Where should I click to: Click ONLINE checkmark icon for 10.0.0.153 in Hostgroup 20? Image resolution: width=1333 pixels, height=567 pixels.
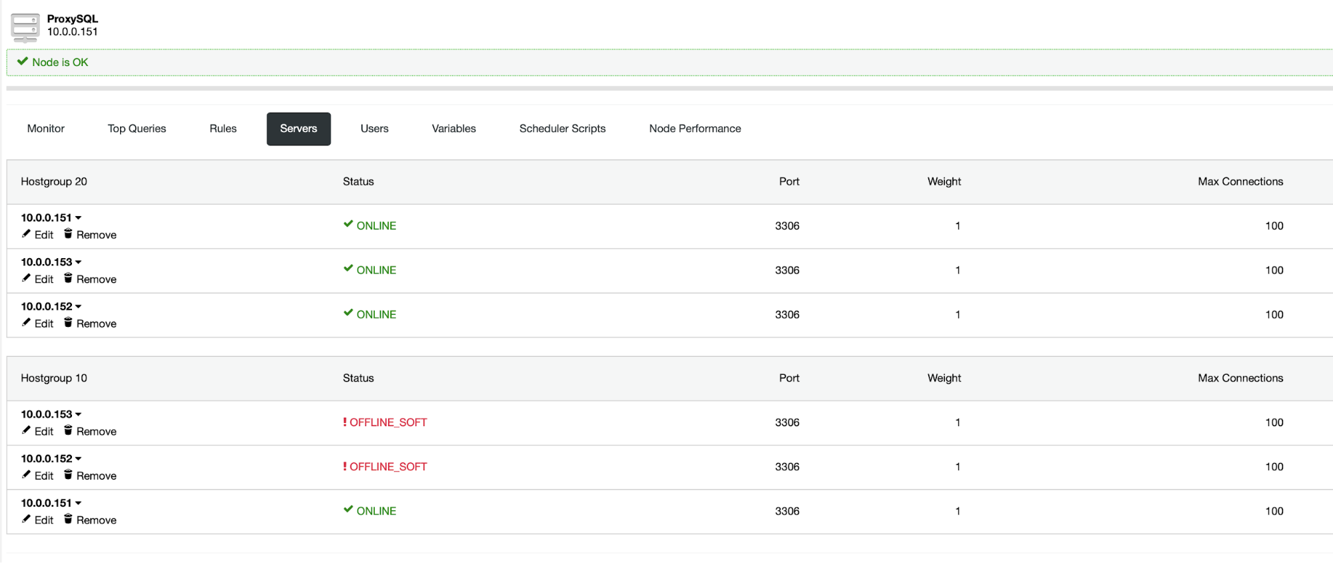click(x=348, y=269)
